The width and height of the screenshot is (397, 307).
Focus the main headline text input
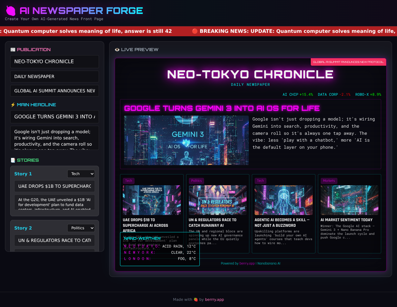click(x=55, y=117)
